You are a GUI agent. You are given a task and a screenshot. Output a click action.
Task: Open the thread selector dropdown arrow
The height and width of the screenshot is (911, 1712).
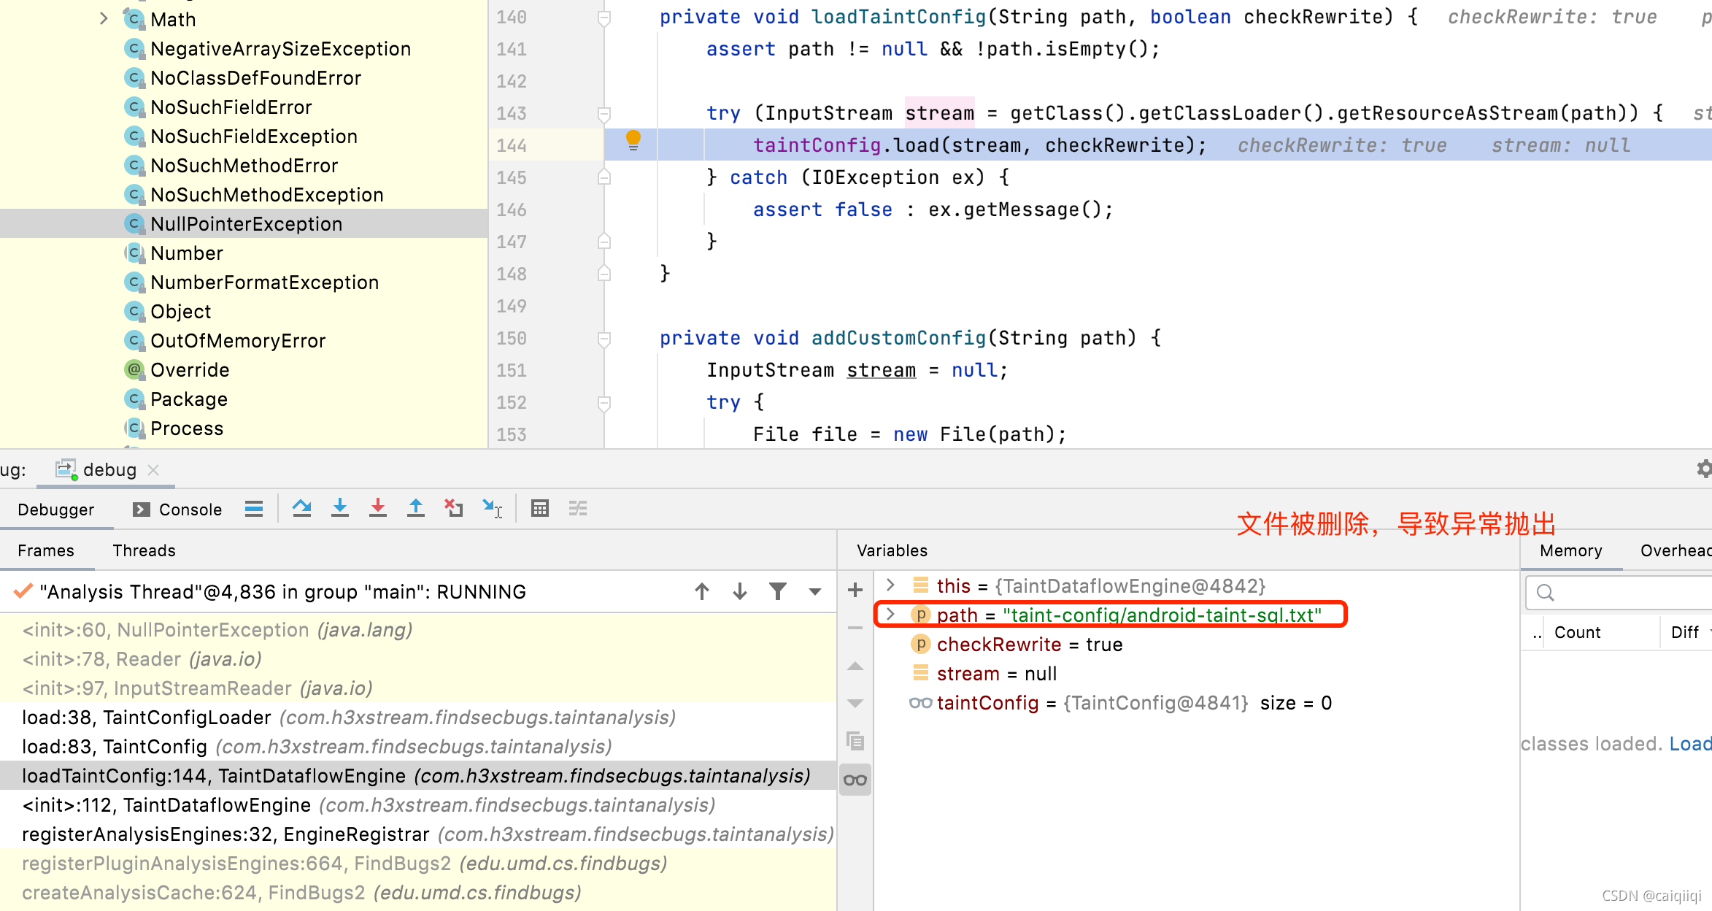(815, 592)
